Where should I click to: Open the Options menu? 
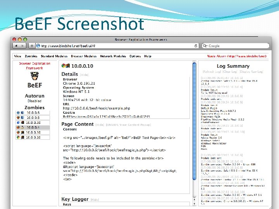coord(135,56)
